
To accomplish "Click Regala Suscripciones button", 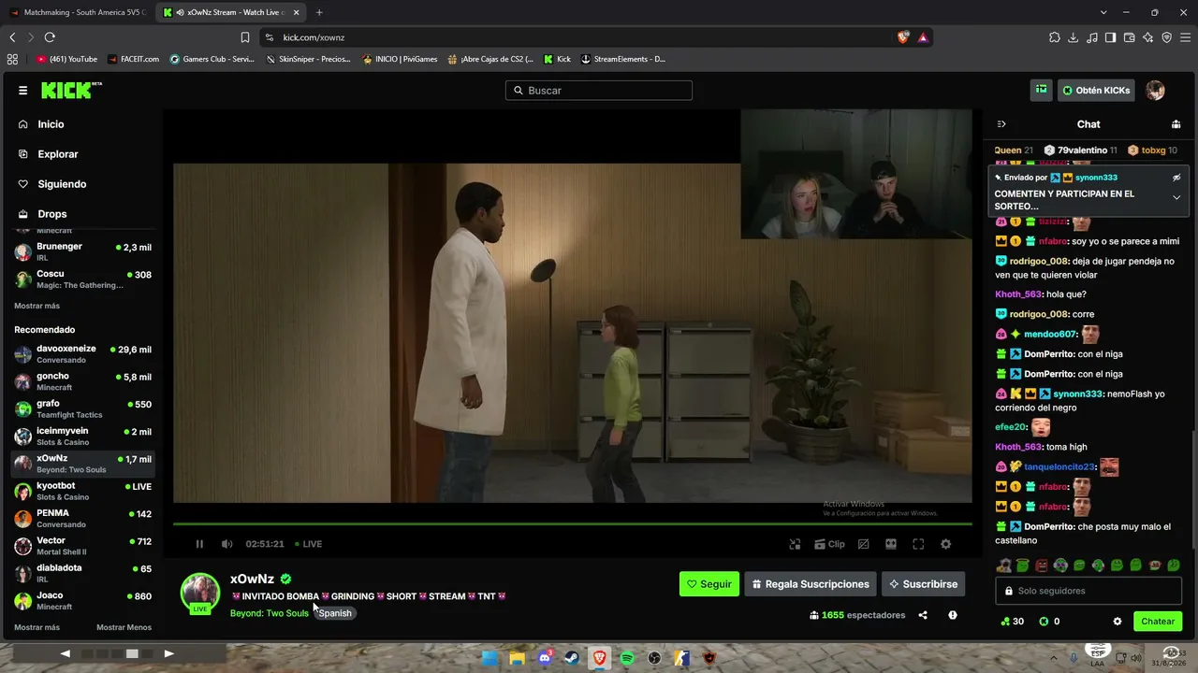I will [x=811, y=584].
